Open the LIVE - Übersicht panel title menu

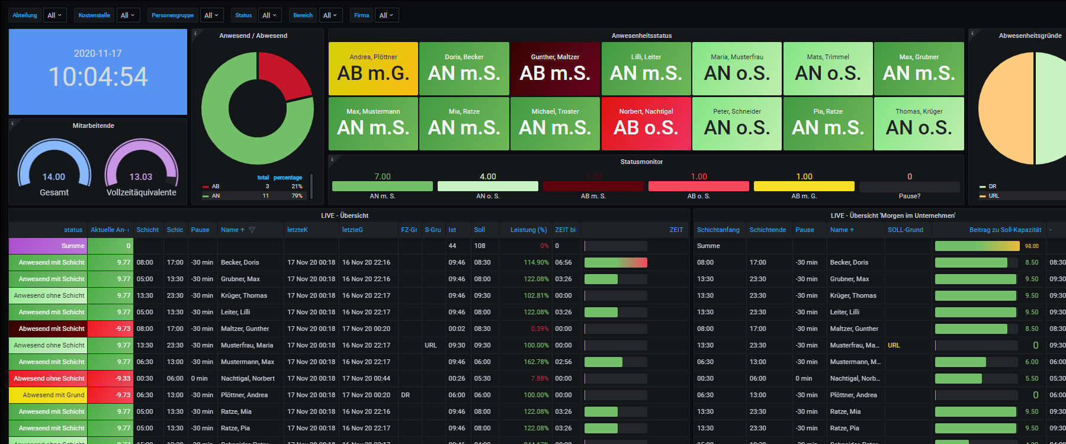(x=345, y=215)
